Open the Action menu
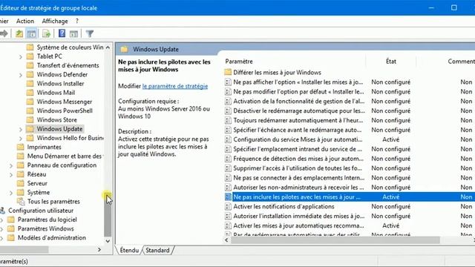The image size is (475, 267). coord(25,21)
